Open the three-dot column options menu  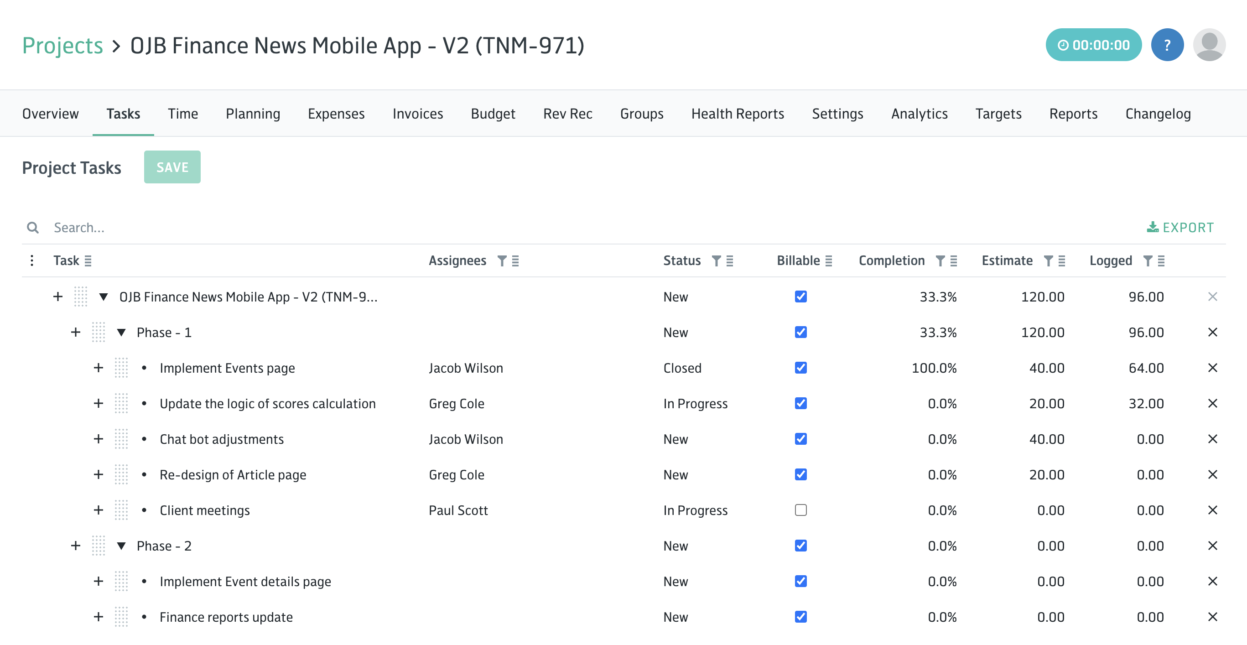click(32, 260)
